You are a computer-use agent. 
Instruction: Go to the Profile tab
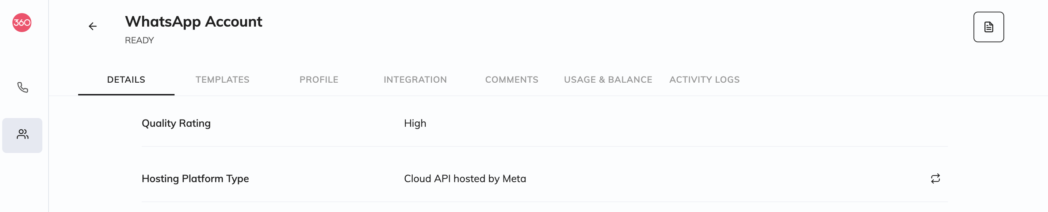[x=319, y=80]
